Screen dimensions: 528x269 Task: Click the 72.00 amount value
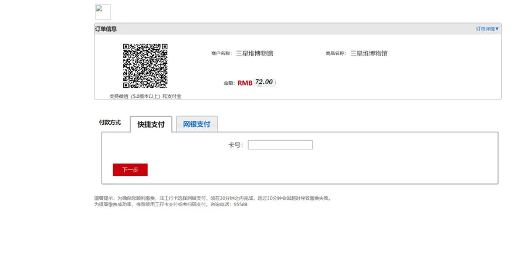264,82
